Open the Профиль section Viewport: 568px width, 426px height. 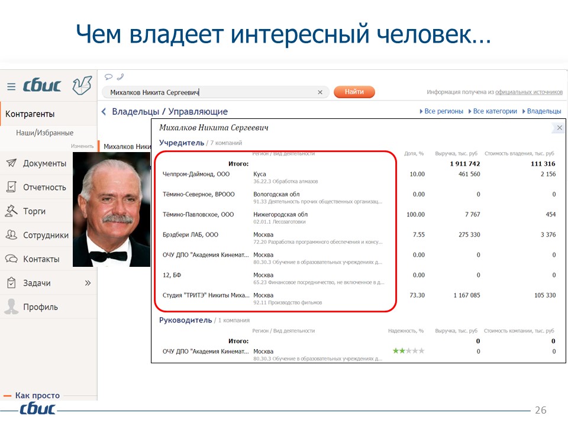pos(41,307)
